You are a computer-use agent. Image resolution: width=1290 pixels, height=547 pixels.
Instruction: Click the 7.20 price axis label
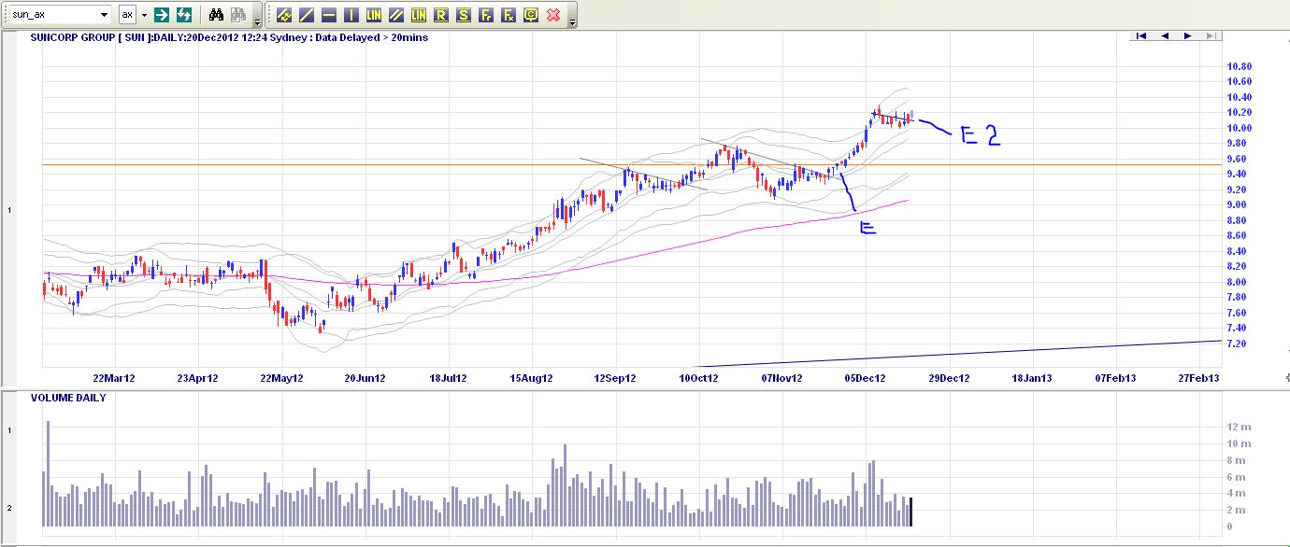tap(1239, 344)
